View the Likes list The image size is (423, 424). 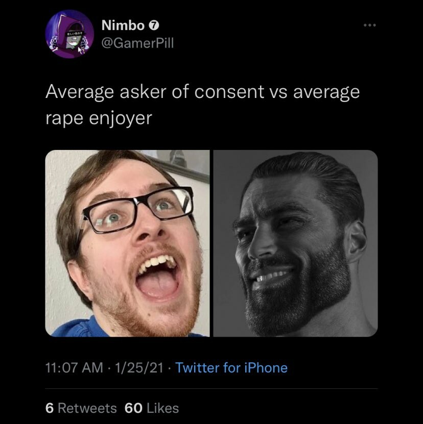point(162,408)
